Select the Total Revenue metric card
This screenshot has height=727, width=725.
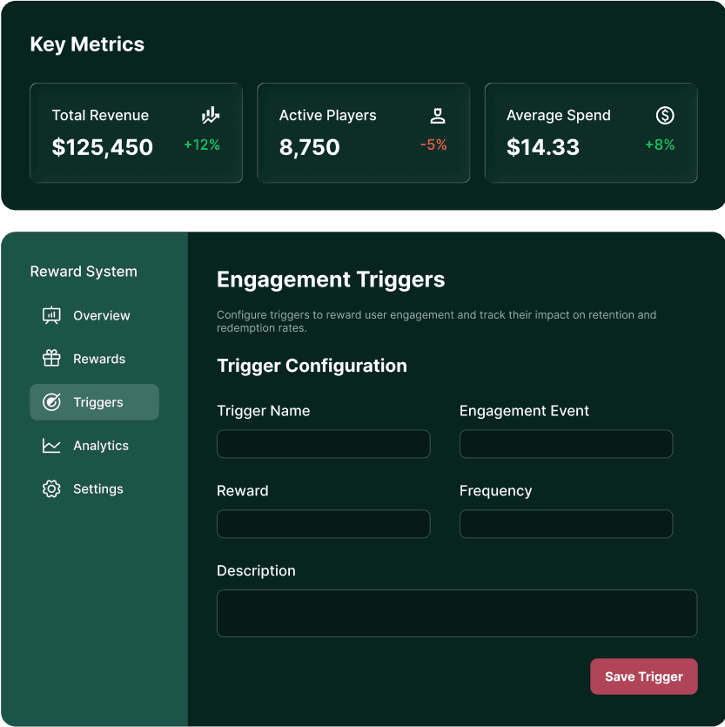click(x=136, y=133)
